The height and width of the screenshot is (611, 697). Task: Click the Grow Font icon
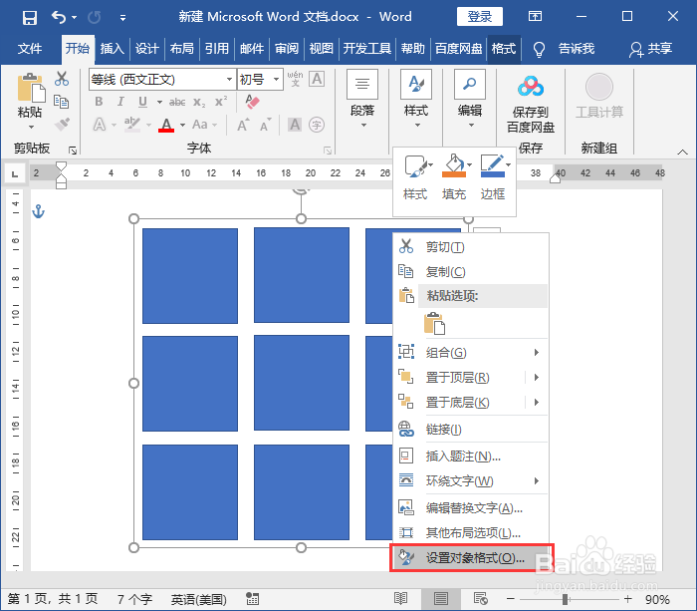tap(243, 125)
